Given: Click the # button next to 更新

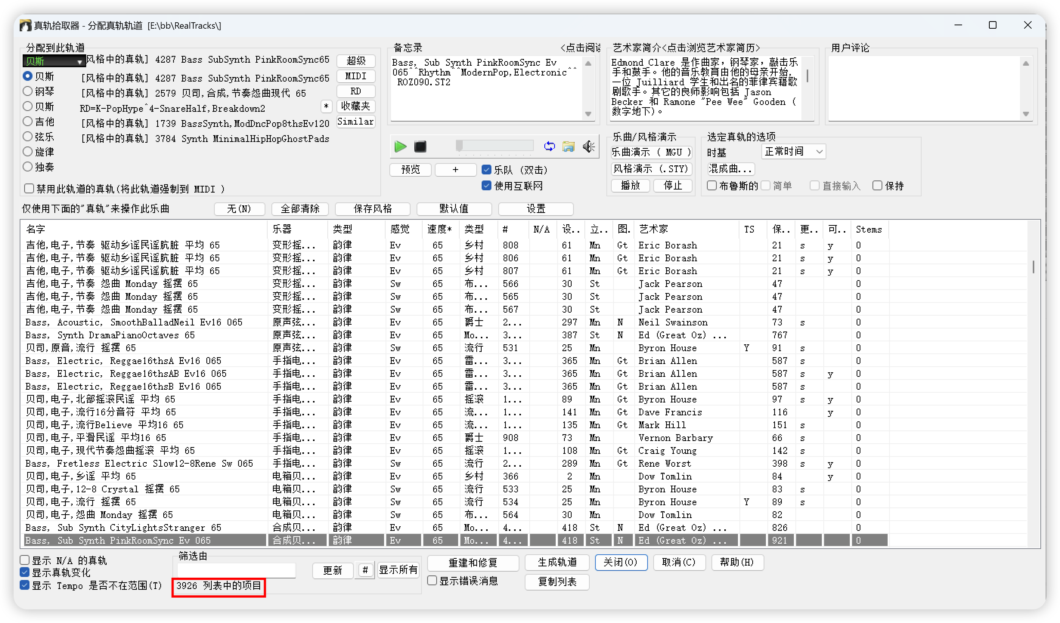Looking at the screenshot, I should click(365, 570).
